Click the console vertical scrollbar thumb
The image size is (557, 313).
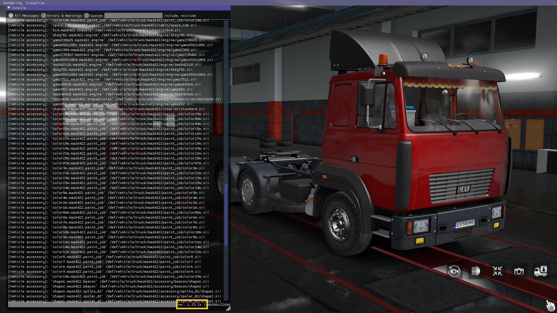pyautogui.click(x=226, y=214)
